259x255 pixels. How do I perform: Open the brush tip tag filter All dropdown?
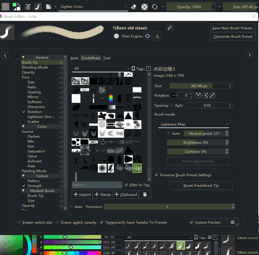click(101, 69)
